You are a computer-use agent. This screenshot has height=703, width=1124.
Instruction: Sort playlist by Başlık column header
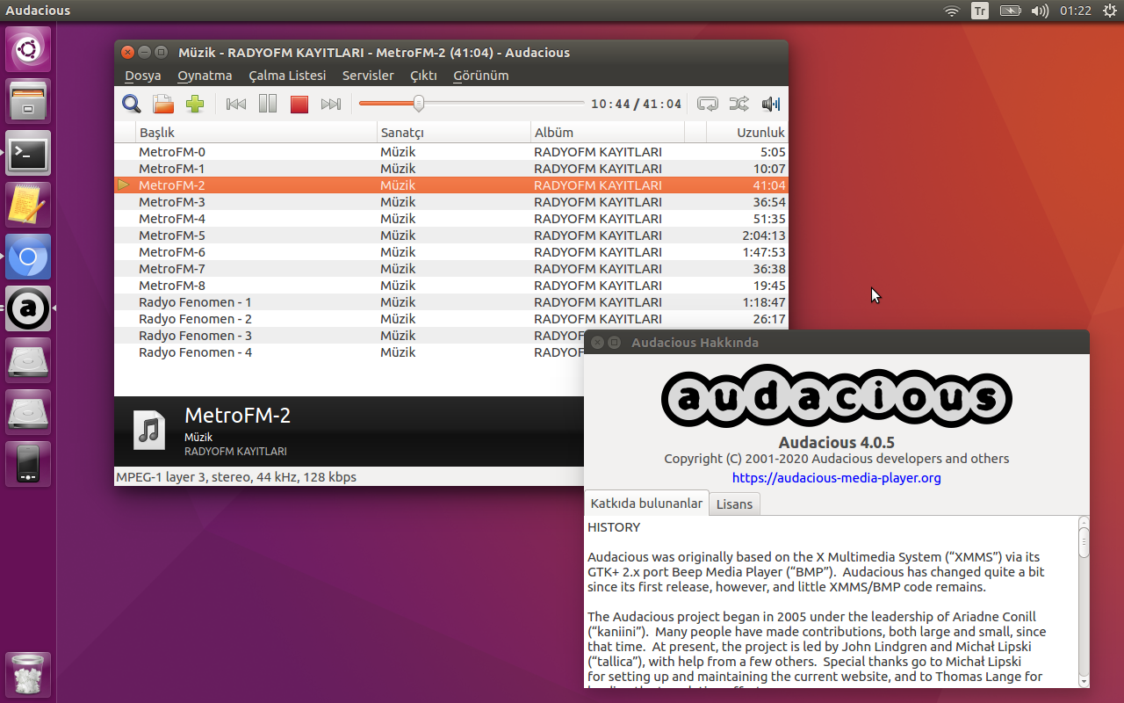[256, 133]
